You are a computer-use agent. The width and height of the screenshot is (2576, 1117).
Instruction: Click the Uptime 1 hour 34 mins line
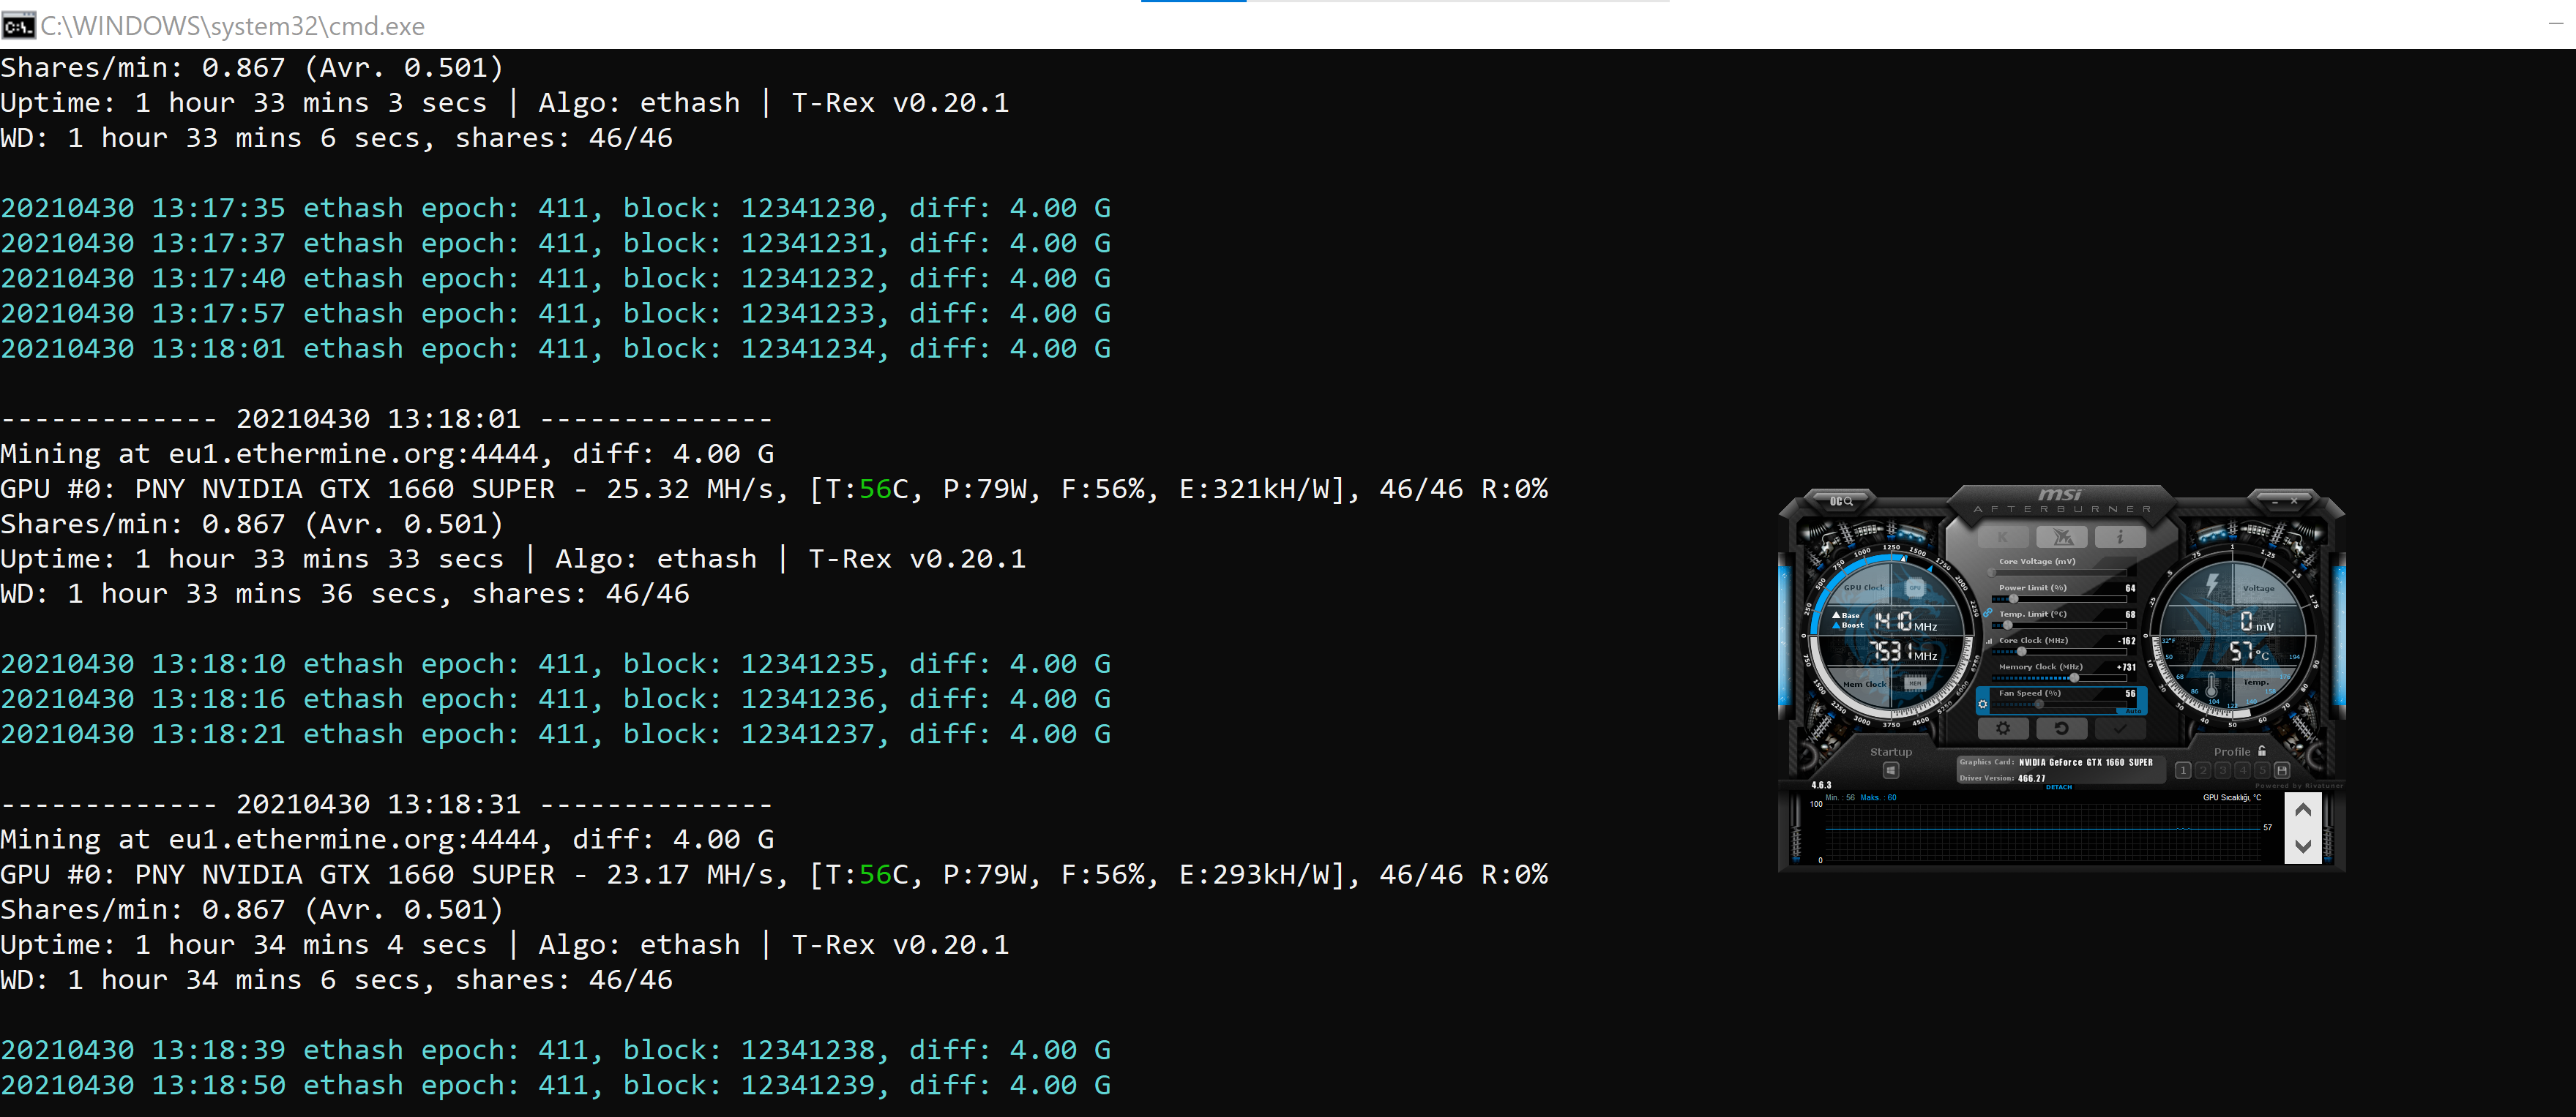click(x=505, y=944)
